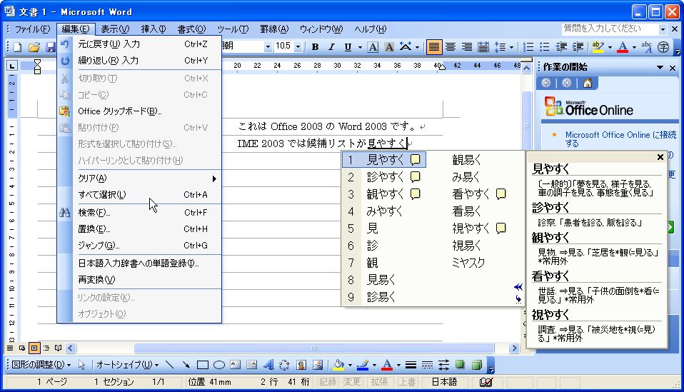Screen dimensions: 684x392
Task: Expand the 作業の開始 task pane menu
Action: [x=660, y=68]
